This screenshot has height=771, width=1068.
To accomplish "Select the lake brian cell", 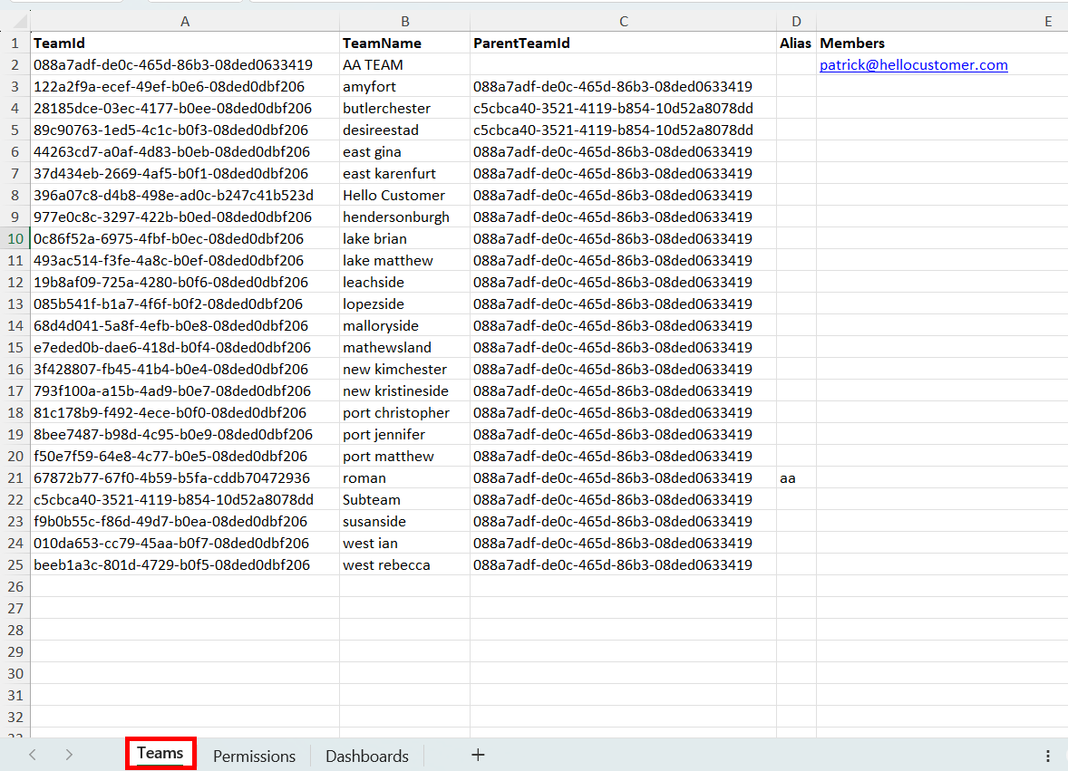I will [x=404, y=239].
